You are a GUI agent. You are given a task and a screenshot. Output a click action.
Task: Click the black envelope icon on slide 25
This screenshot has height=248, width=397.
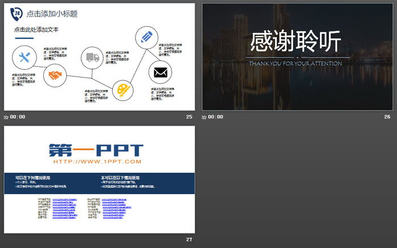(161, 72)
